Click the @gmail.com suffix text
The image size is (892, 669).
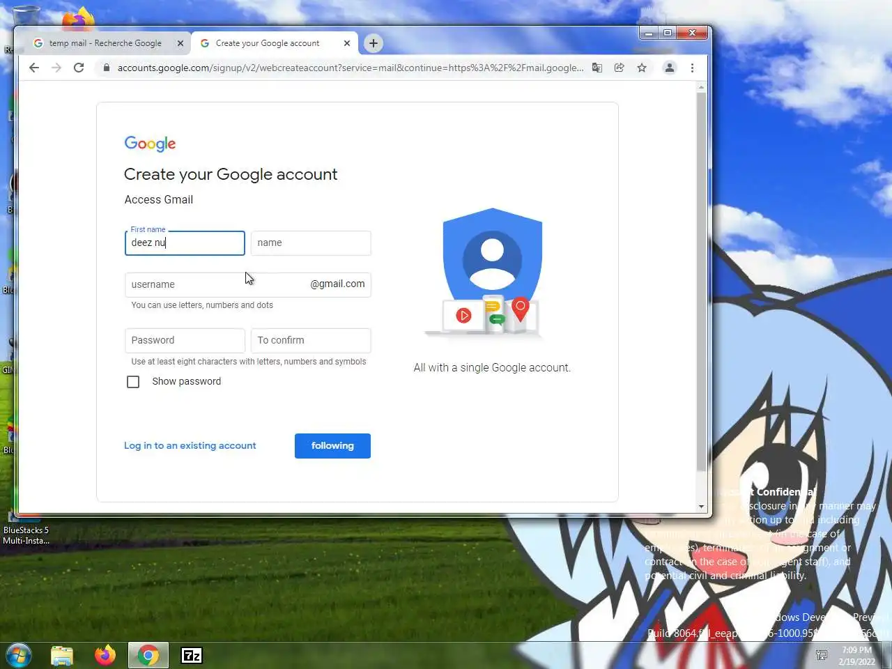(337, 284)
